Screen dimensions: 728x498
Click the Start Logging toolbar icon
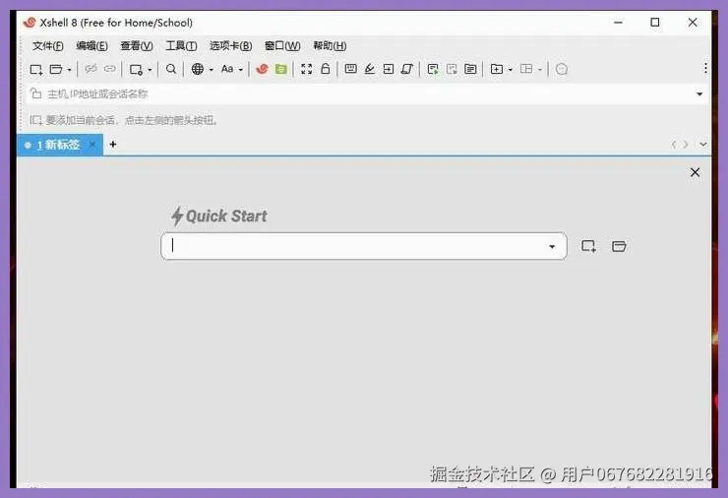pos(433,69)
